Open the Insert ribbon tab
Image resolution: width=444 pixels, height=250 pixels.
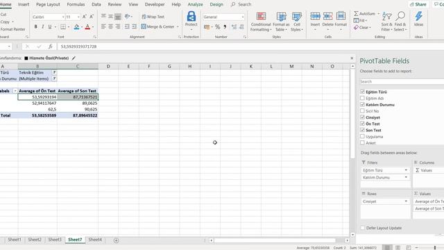(24, 4)
